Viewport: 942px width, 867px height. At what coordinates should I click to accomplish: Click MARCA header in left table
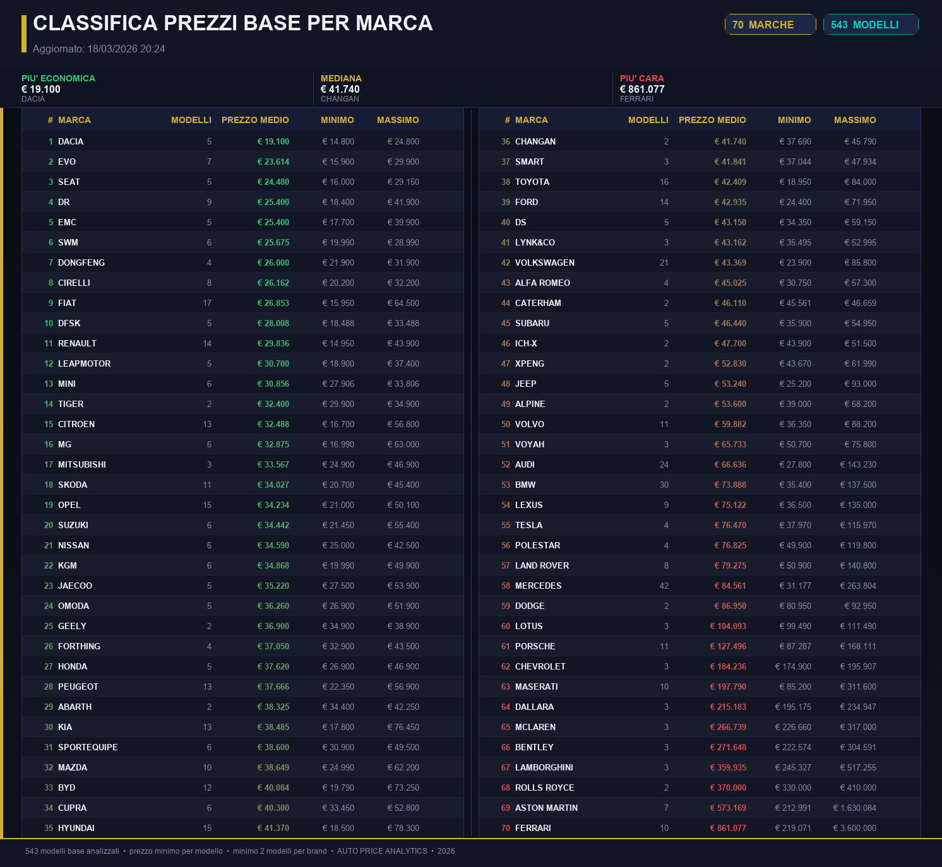click(x=75, y=120)
